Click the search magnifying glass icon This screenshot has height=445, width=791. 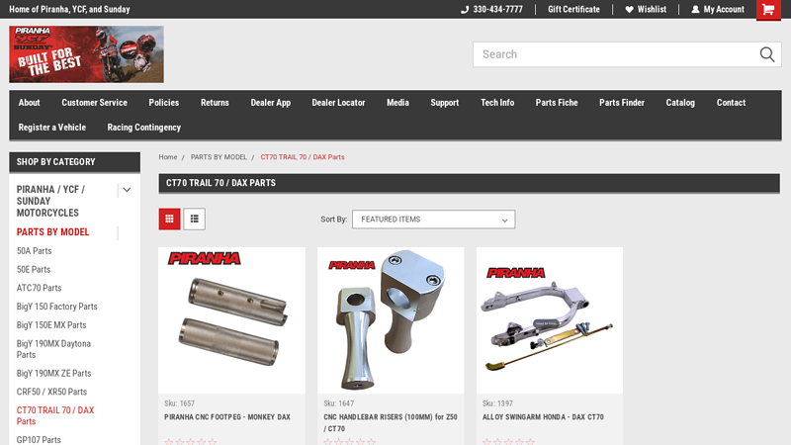(768, 54)
